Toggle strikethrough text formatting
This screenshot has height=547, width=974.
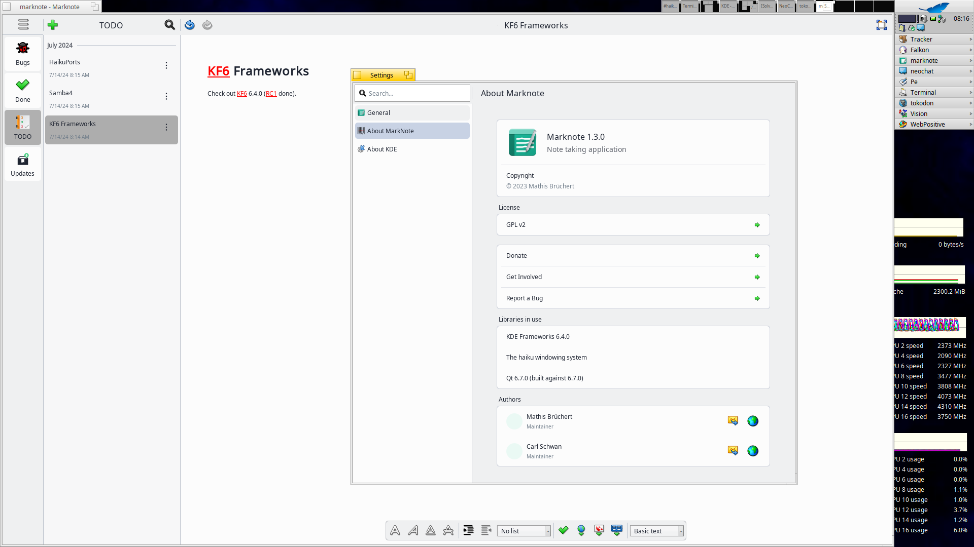coord(448,530)
